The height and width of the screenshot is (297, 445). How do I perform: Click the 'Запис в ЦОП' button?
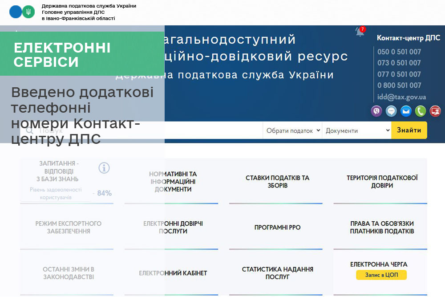coord(381,275)
